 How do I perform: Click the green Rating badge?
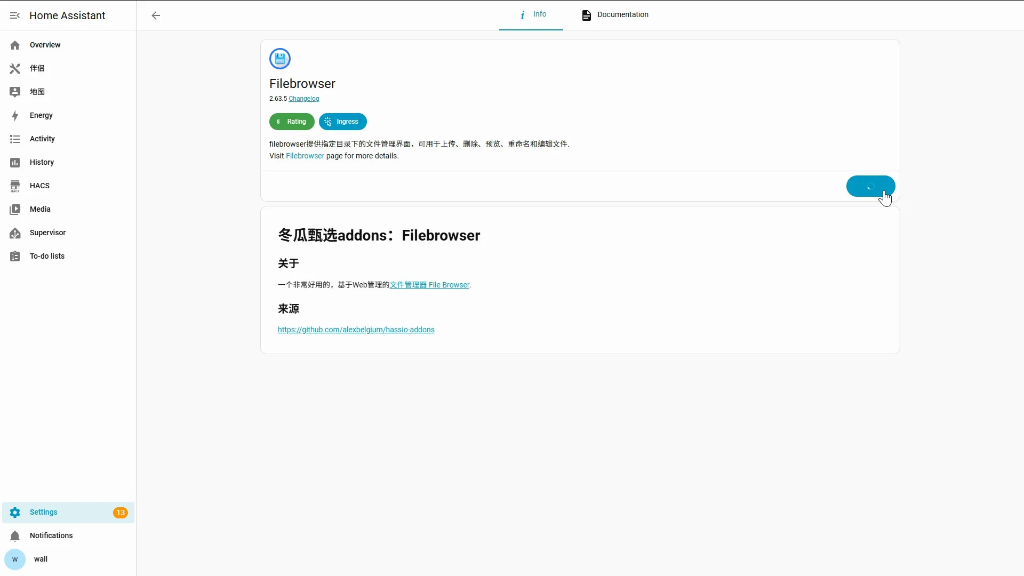(292, 122)
